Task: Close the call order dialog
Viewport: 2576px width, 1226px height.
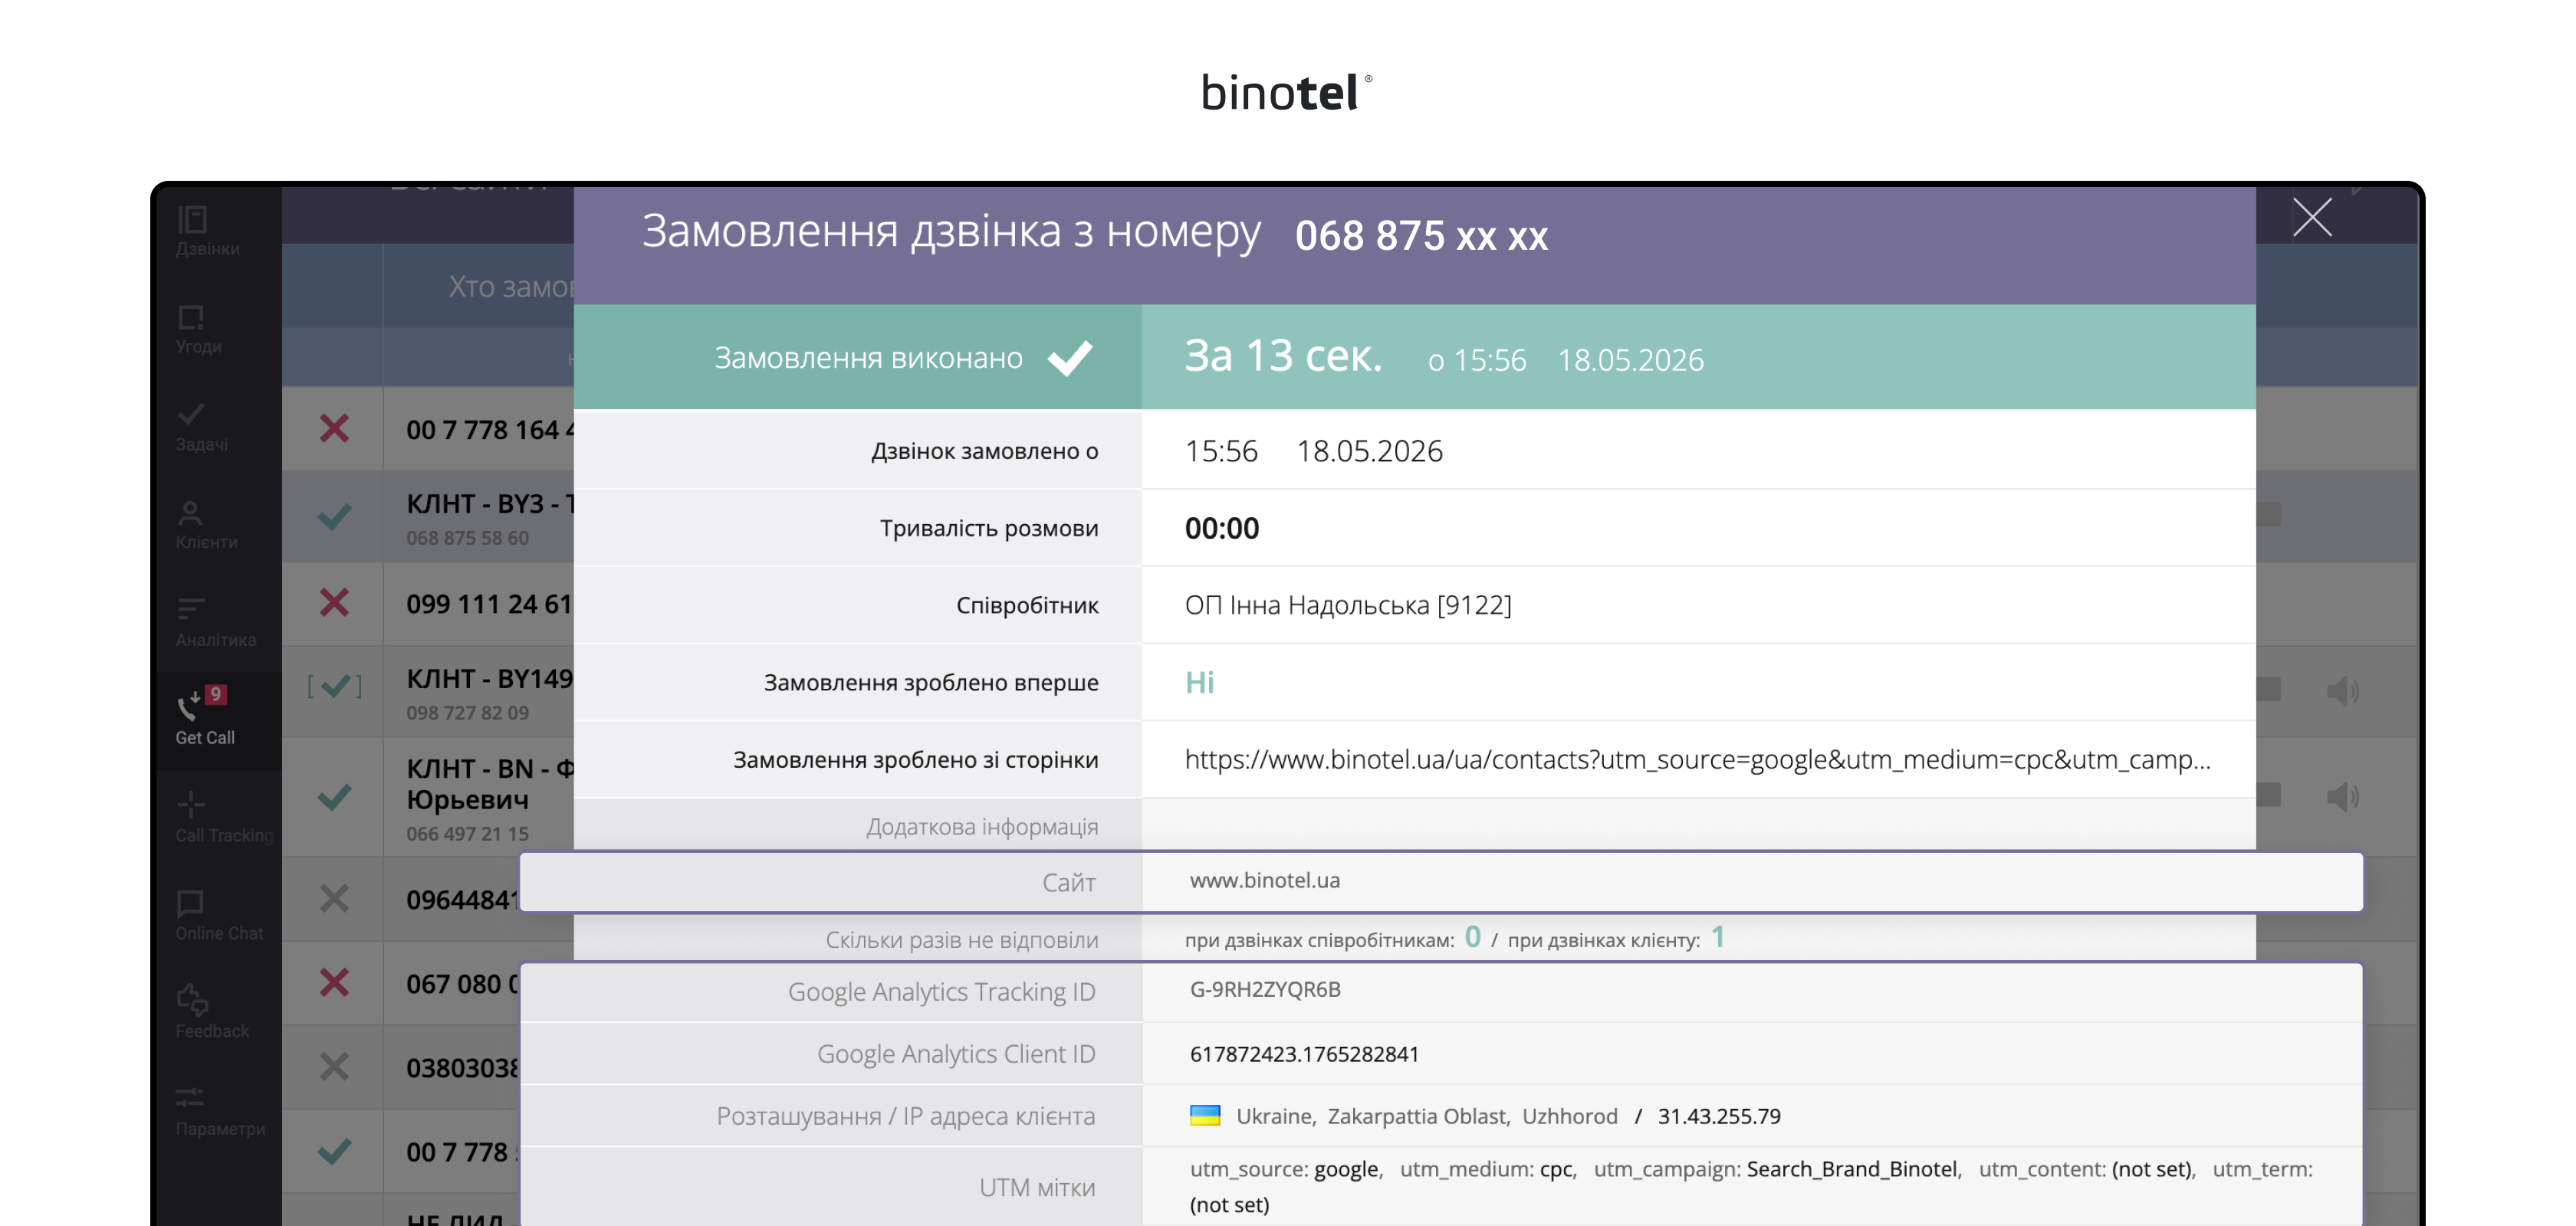Action: (2312, 217)
